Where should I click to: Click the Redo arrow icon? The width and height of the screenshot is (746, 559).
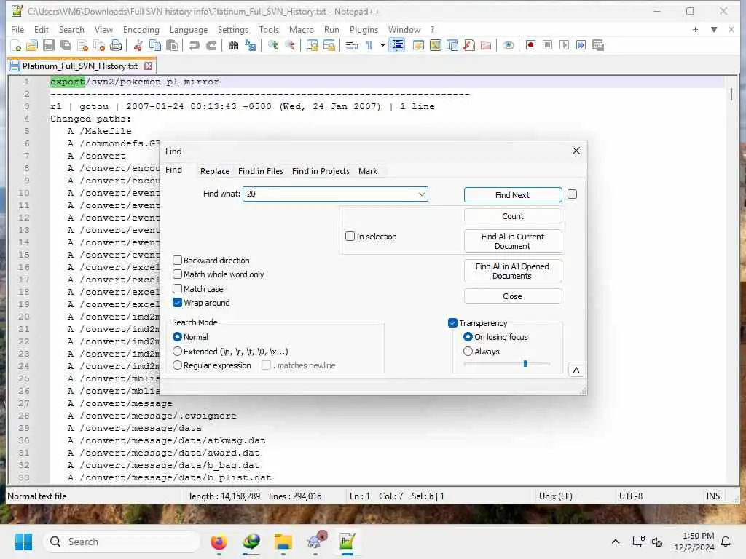click(211, 46)
